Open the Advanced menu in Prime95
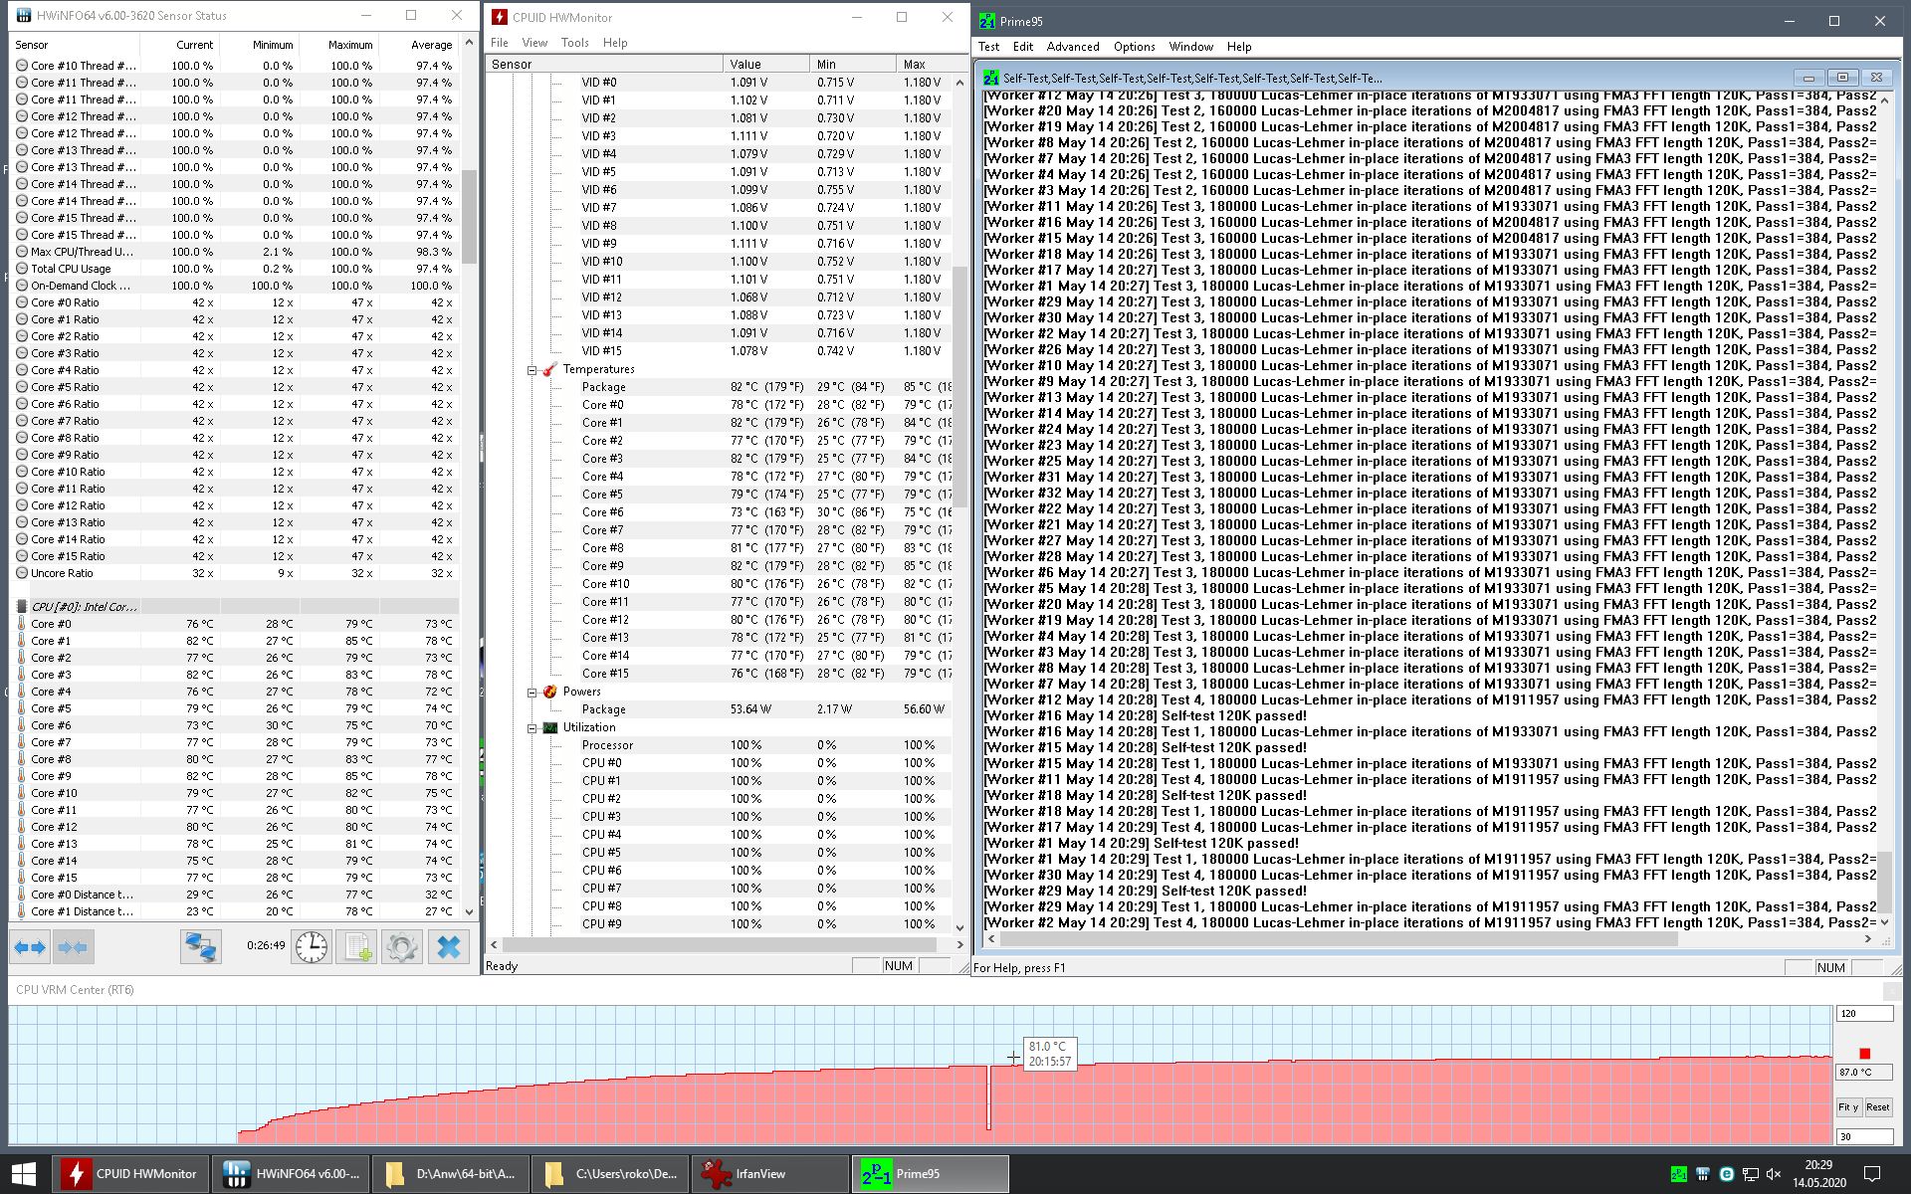Screen dimensions: 1911x1194 (1072, 47)
